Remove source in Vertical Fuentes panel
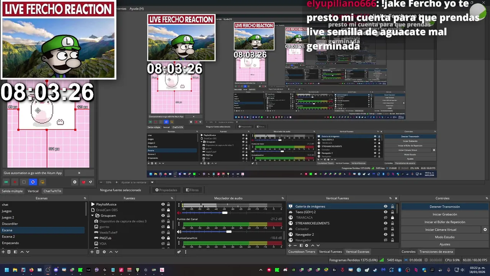This screenshot has width=490, height=276. pos(295,245)
